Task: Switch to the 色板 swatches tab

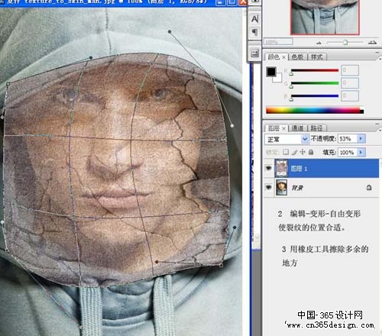Action: [297, 57]
